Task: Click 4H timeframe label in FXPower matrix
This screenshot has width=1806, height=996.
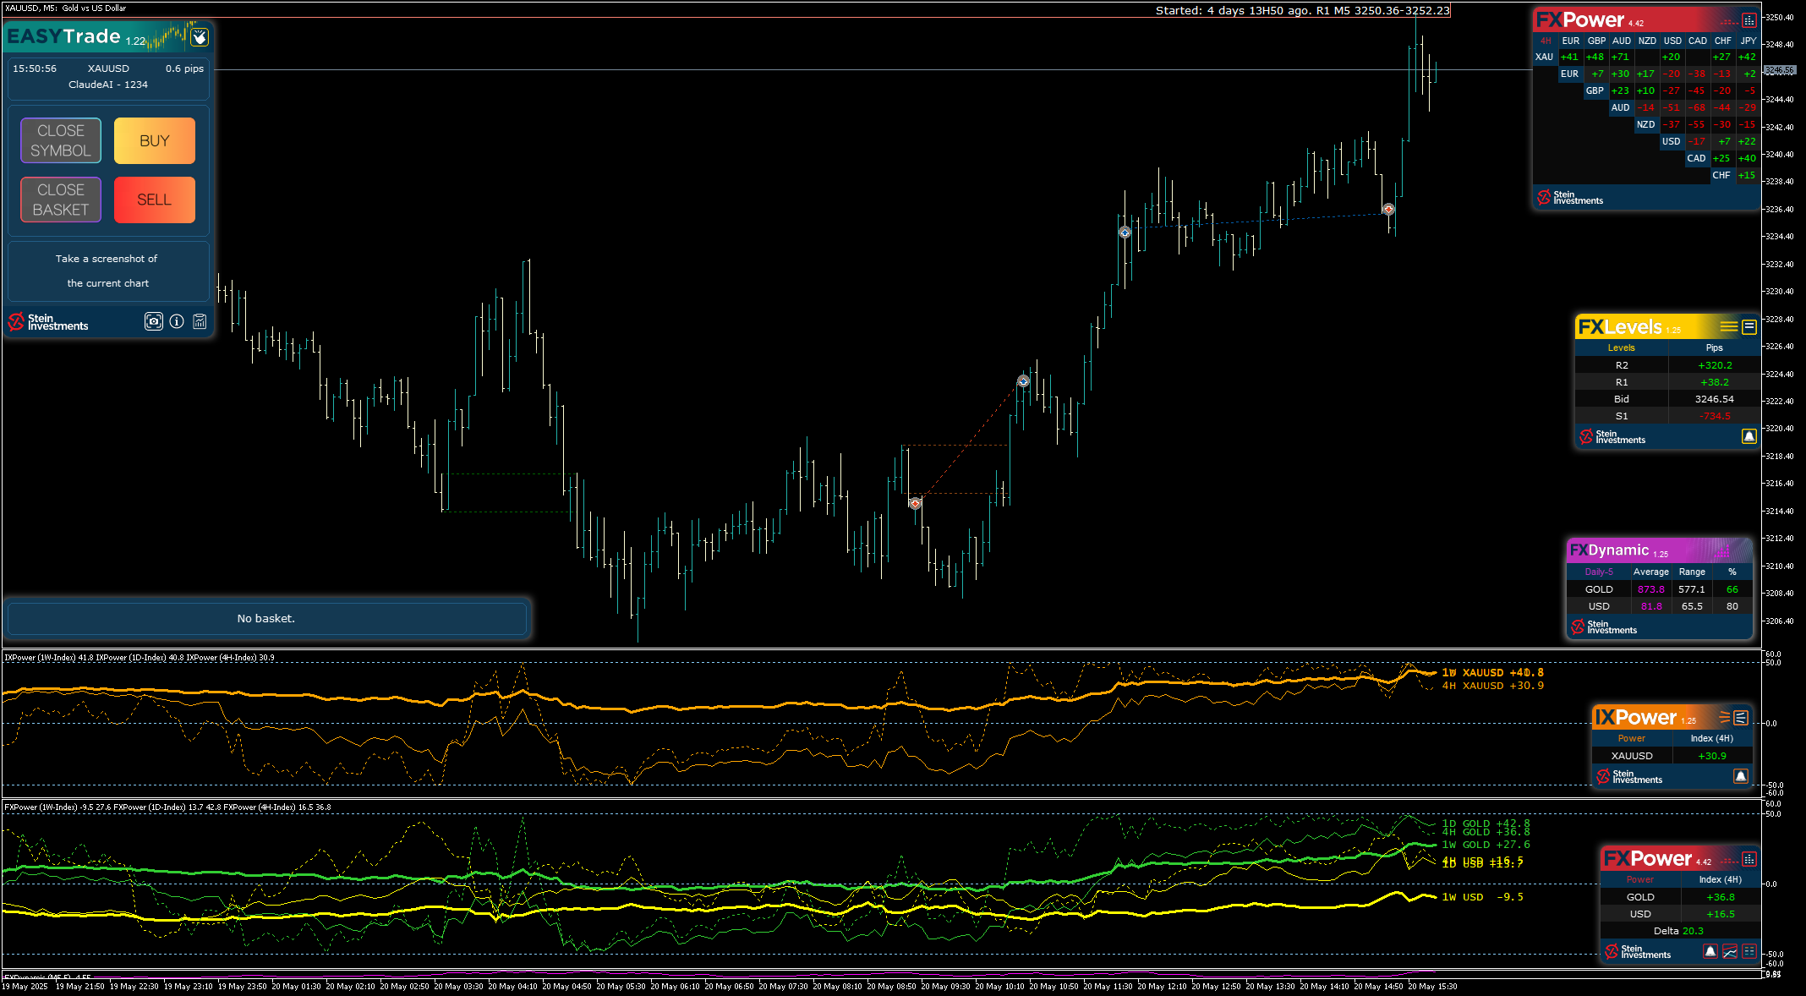Action: point(1546,41)
